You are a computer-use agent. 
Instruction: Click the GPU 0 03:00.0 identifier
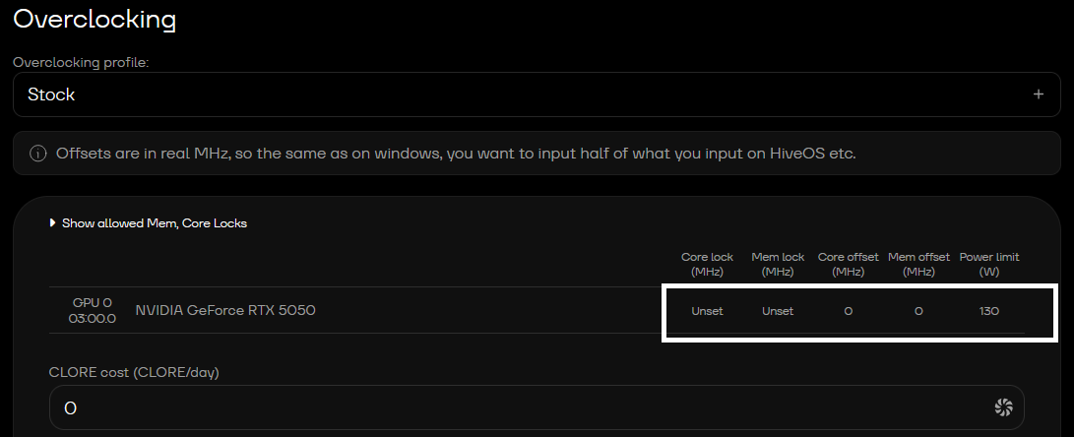(93, 310)
